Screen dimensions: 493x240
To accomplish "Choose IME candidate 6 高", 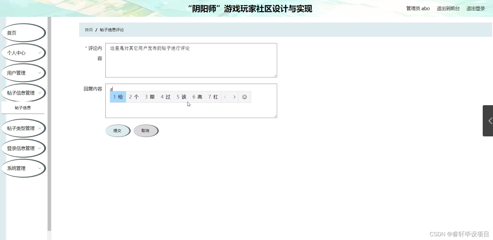I will pyautogui.click(x=197, y=97).
